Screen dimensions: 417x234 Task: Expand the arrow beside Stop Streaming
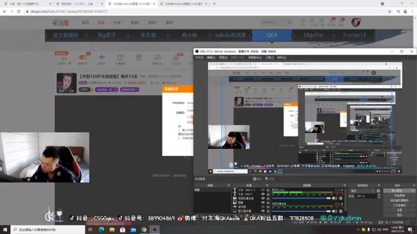[x=413, y=191]
